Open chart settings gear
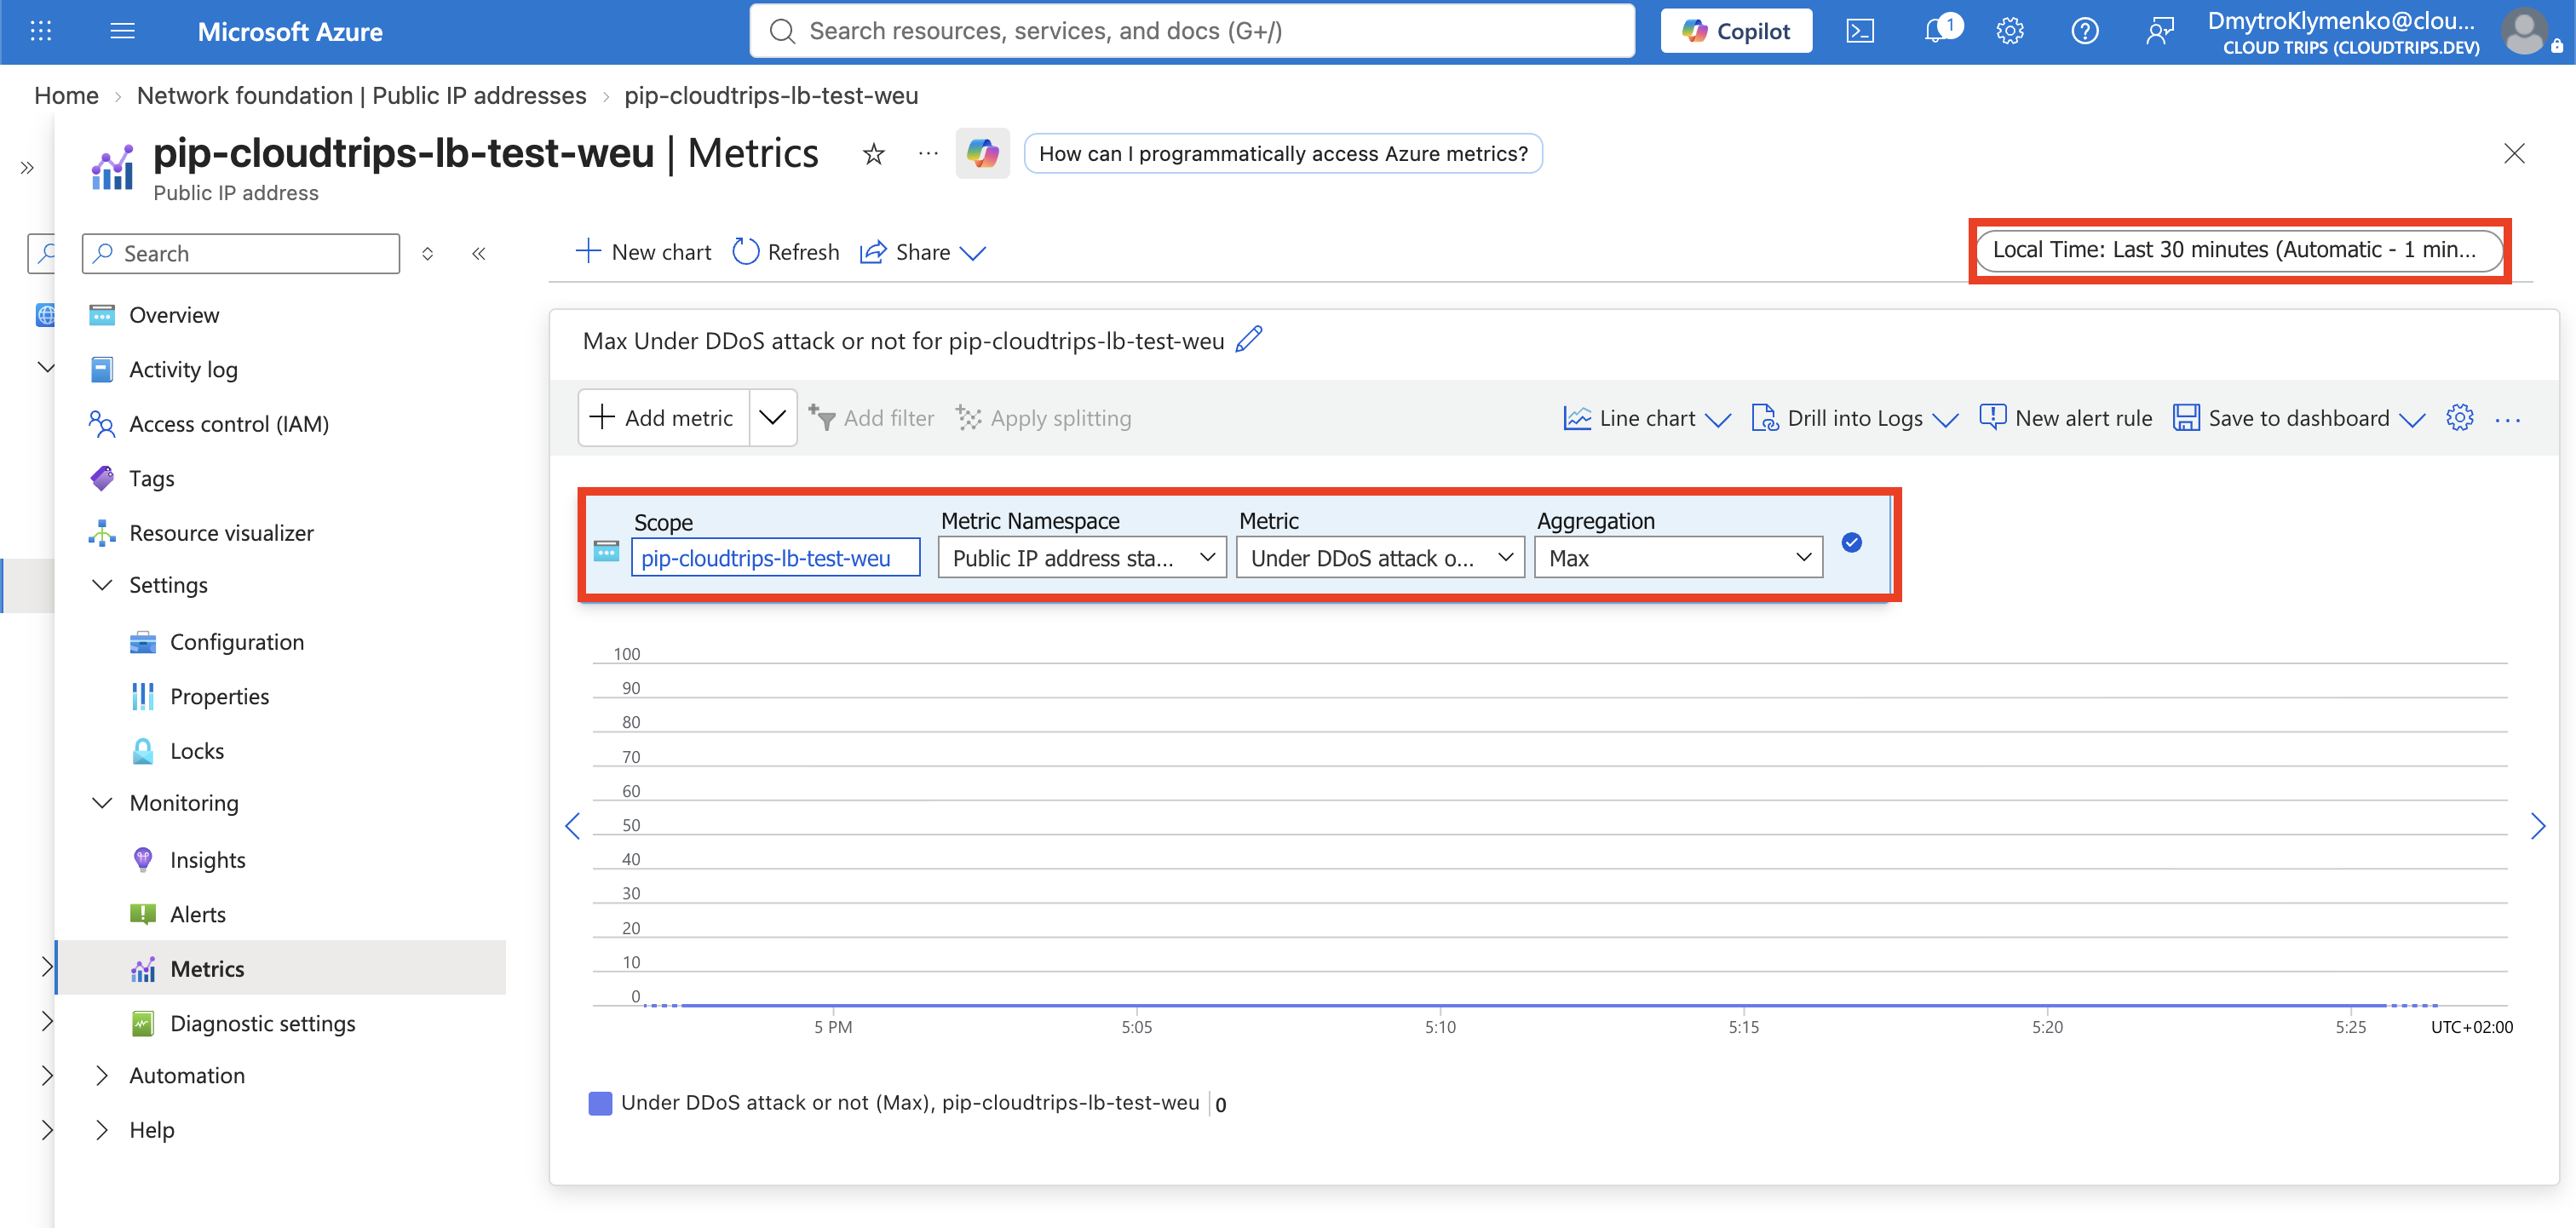Viewport: 2576px width, 1228px height. click(2459, 418)
